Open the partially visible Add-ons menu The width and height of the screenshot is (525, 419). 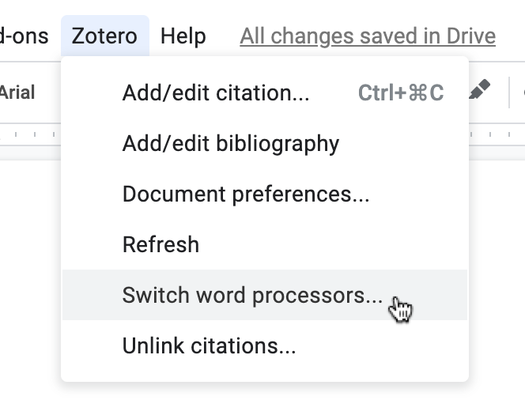(x=24, y=36)
